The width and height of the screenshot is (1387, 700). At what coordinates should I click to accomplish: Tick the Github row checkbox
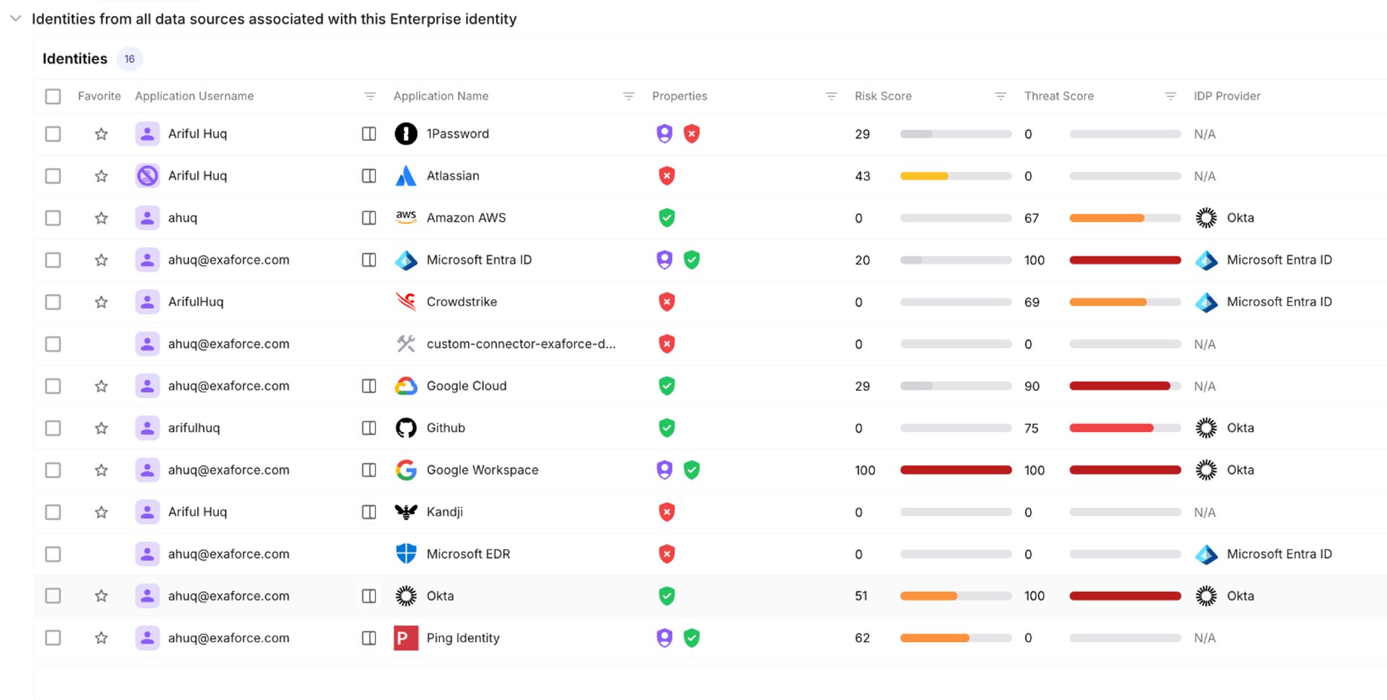click(x=53, y=428)
